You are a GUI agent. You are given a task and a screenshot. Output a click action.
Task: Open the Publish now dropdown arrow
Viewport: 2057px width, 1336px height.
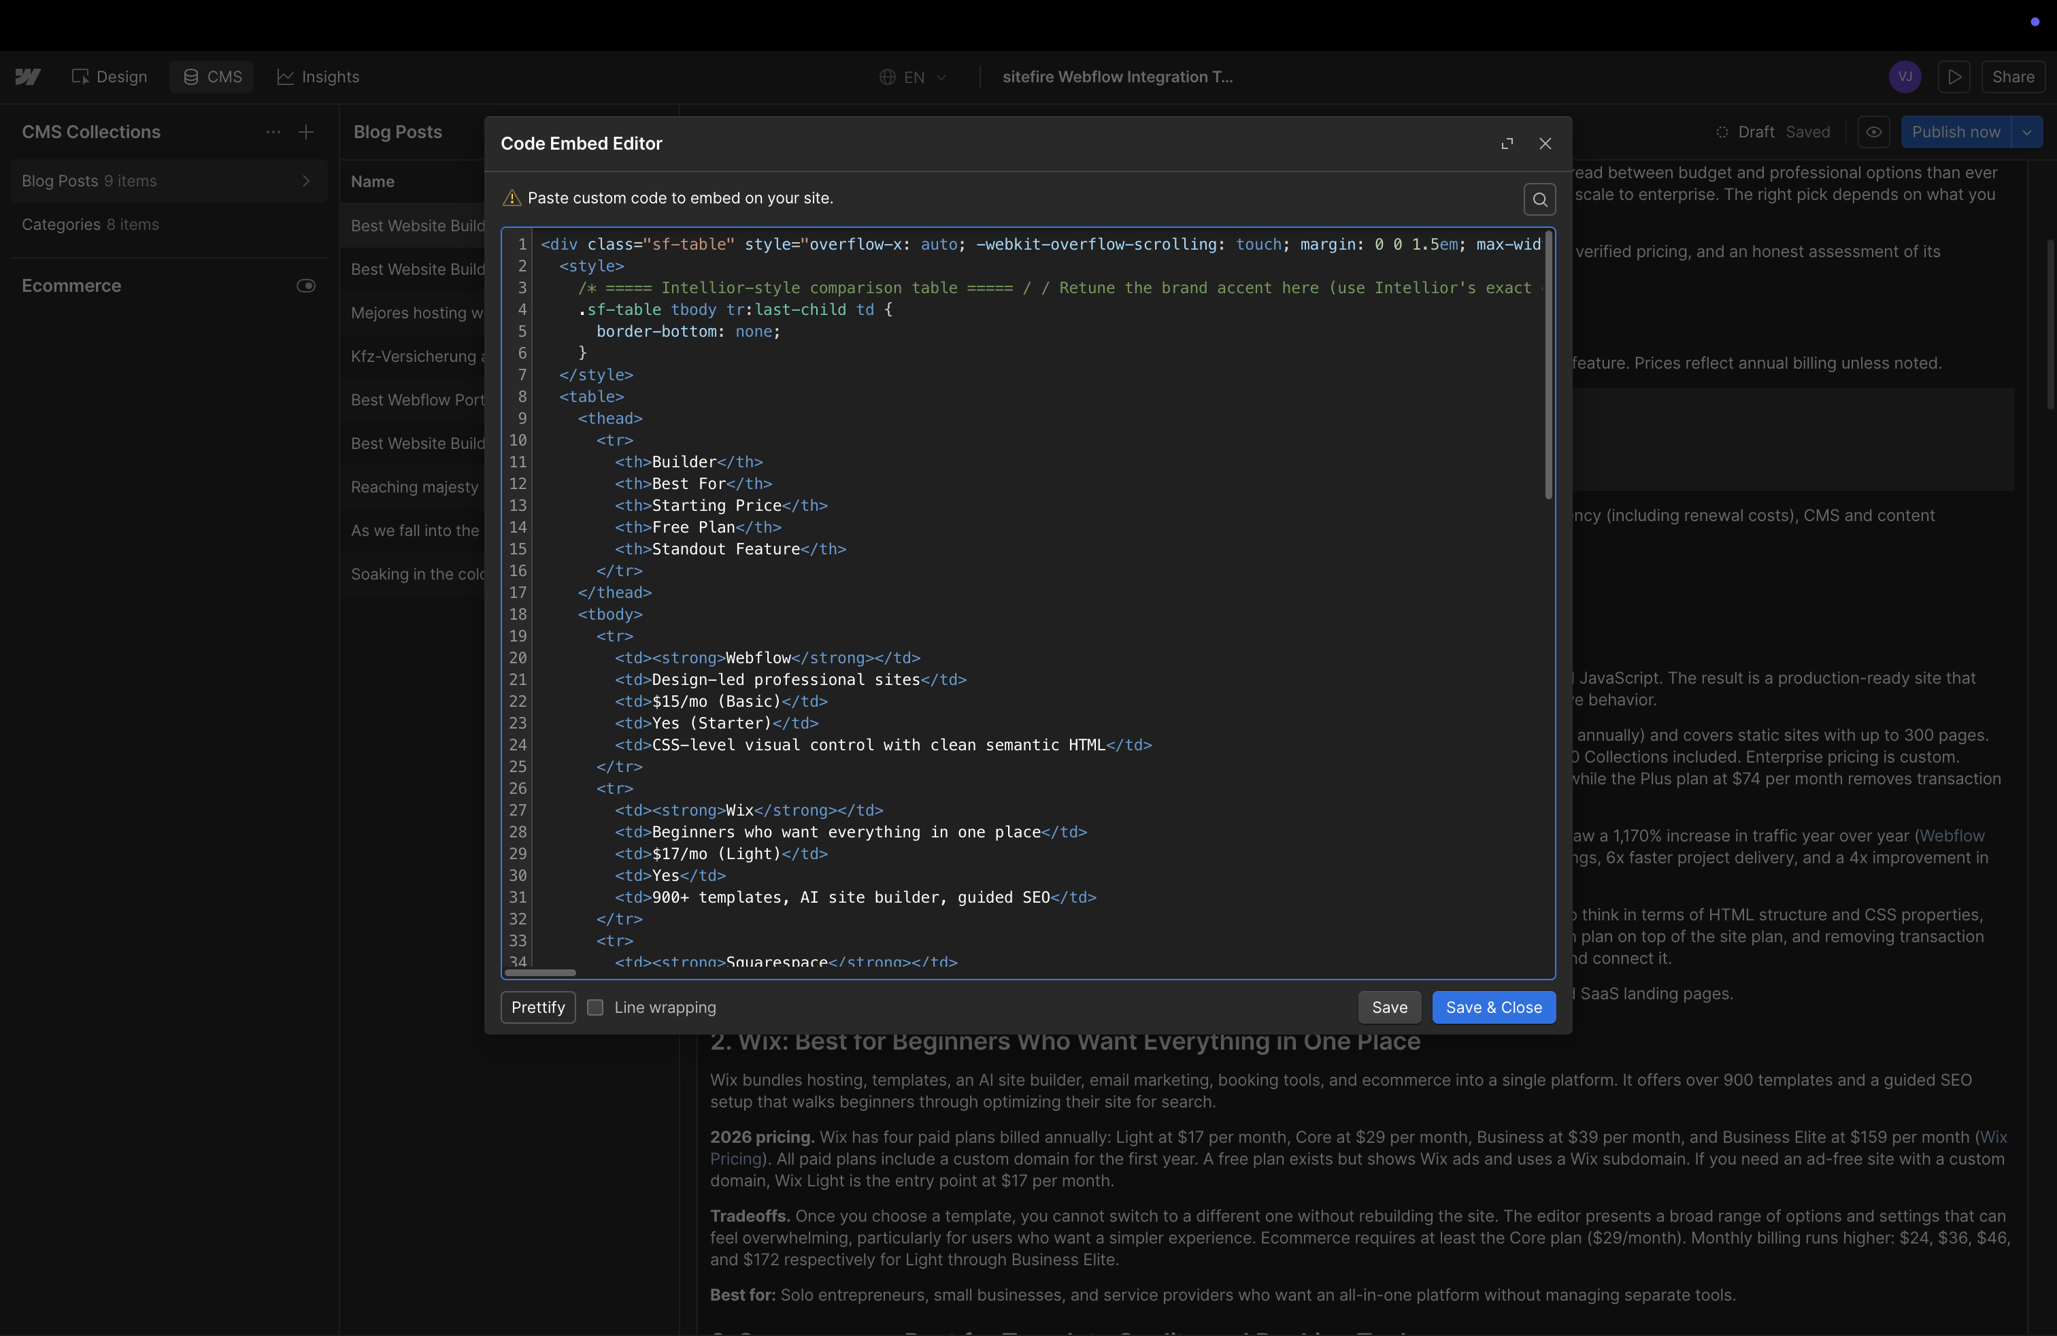(2027, 132)
